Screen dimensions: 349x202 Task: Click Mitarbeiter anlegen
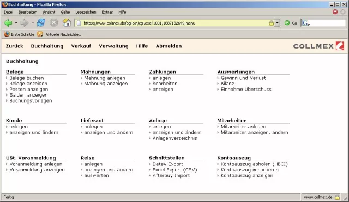click(x=243, y=127)
